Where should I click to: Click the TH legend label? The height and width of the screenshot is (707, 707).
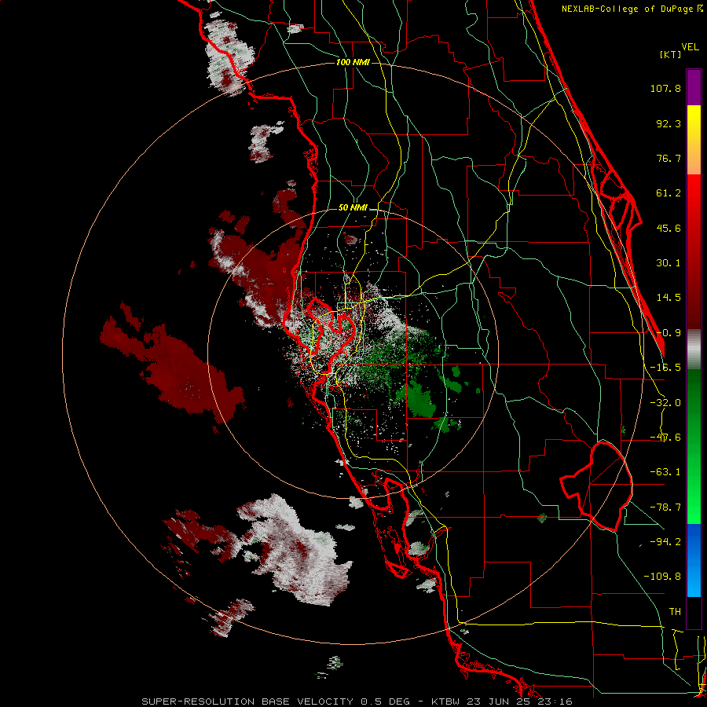pyautogui.click(x=675, y=612)
